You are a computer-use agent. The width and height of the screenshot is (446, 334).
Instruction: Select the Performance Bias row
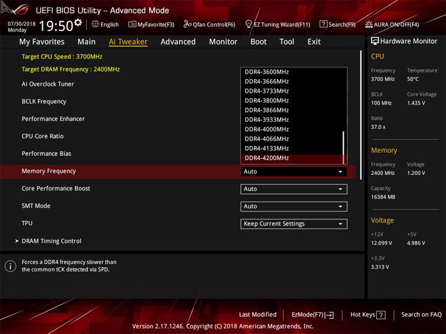click(46, 153)
